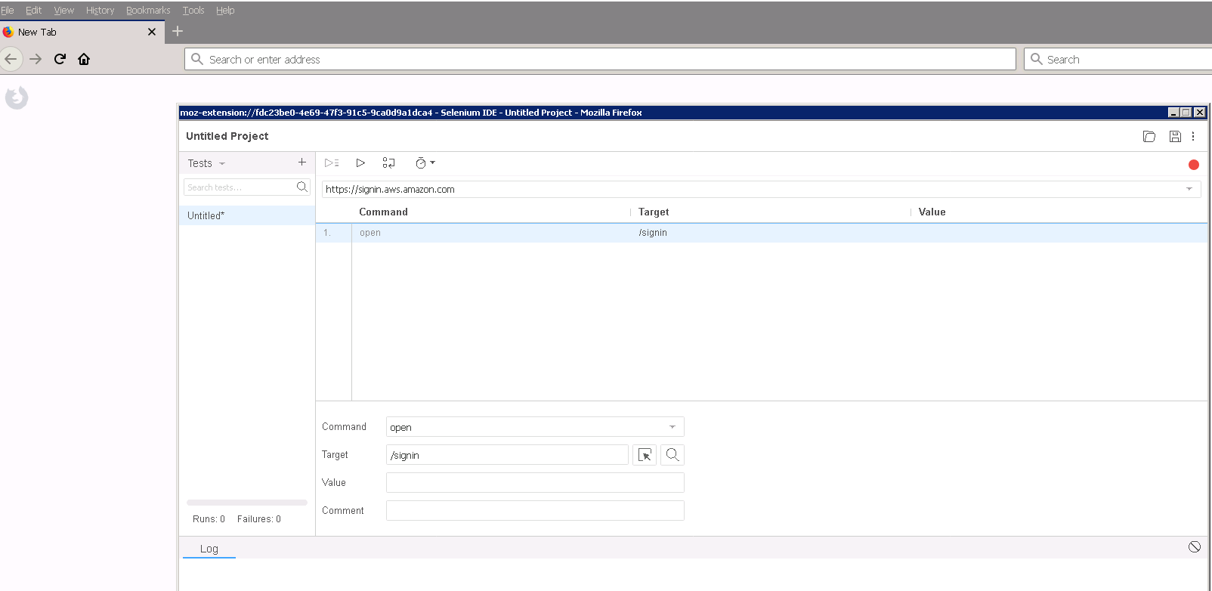
Task: Click the test run progress bar
Action: 247,503
